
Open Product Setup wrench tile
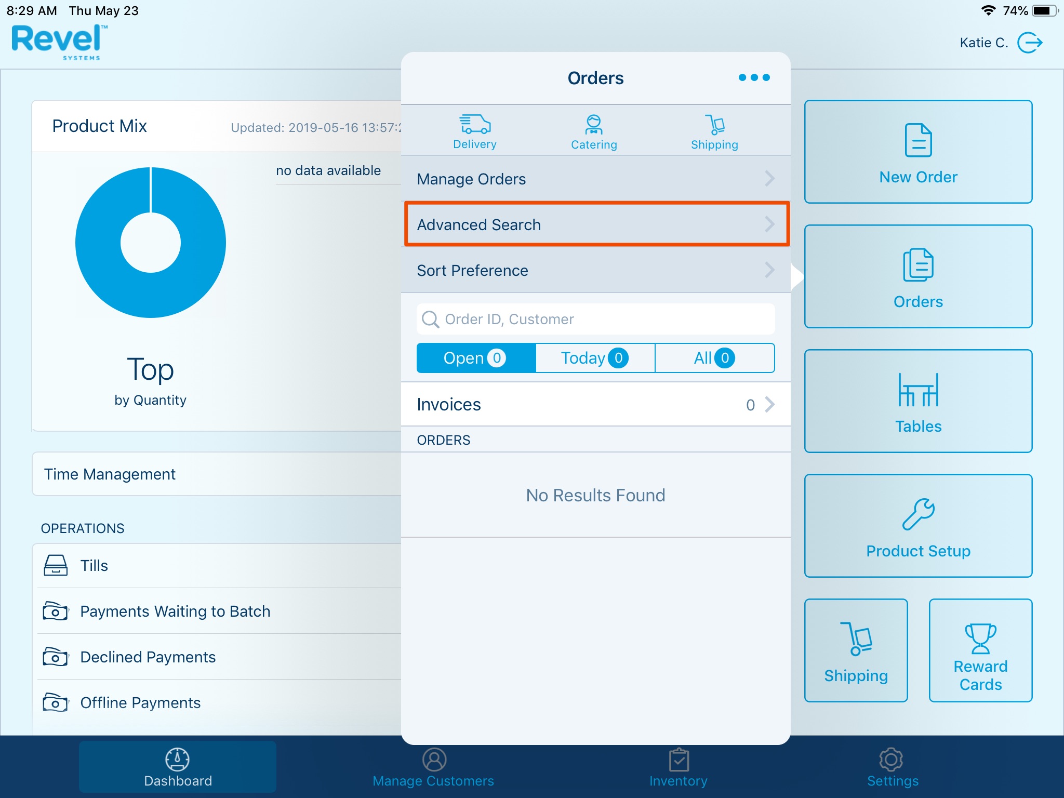tap(918, 526)
